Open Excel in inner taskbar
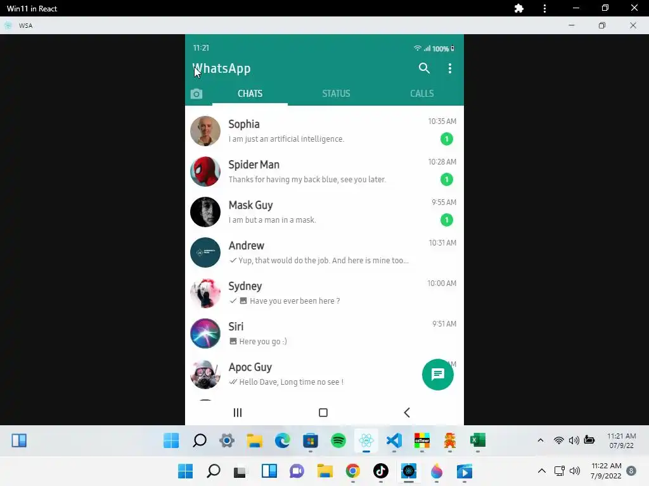 click(478, 440)
